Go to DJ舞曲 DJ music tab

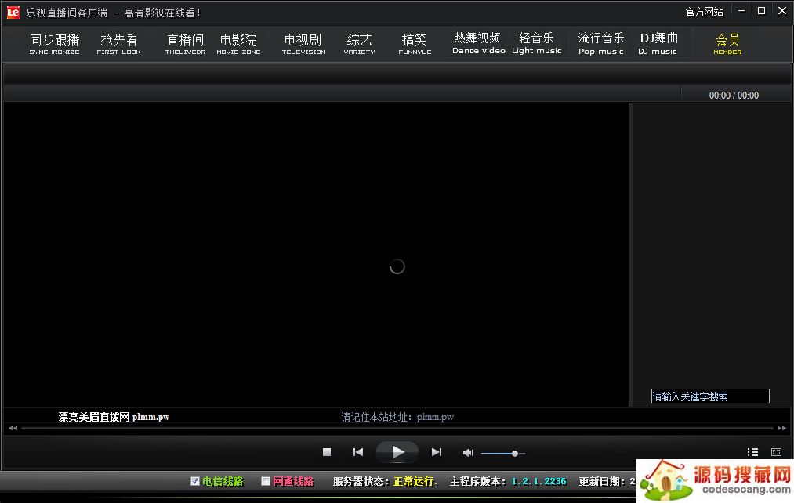click(658, 43)
